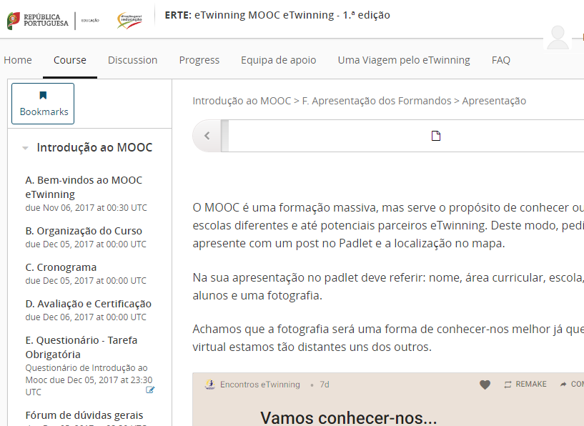
Task: Click República Portuguesa logo
Action: 38,21
